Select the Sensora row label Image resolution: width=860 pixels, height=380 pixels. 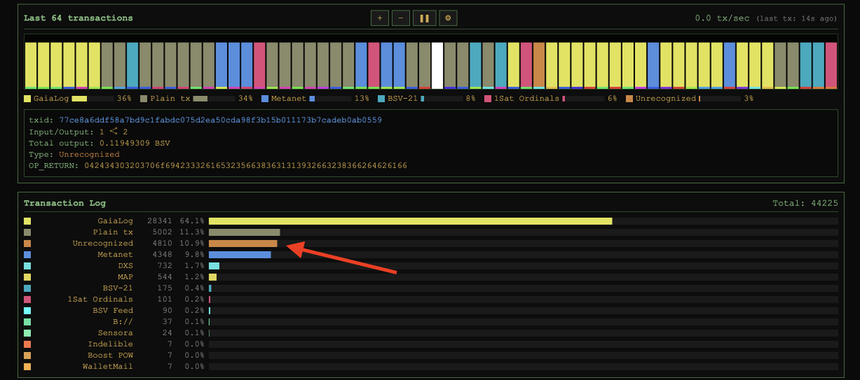115,333
